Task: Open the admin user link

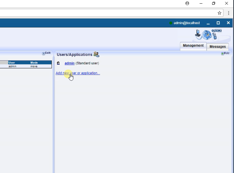Action: coord(69,63)
